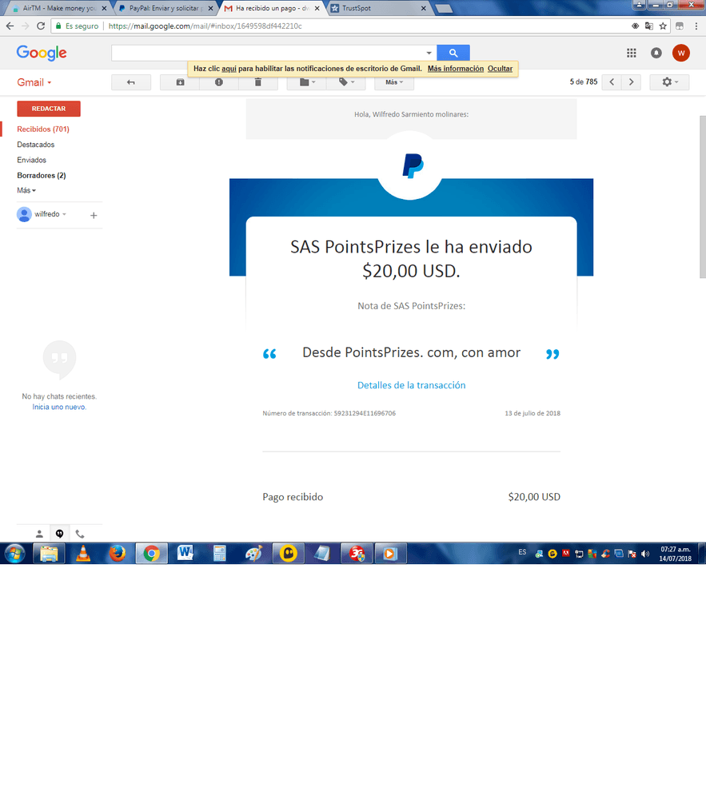Switch to the TrustSpot browser tab
The image size is (706, 799).
coord(376,8)
